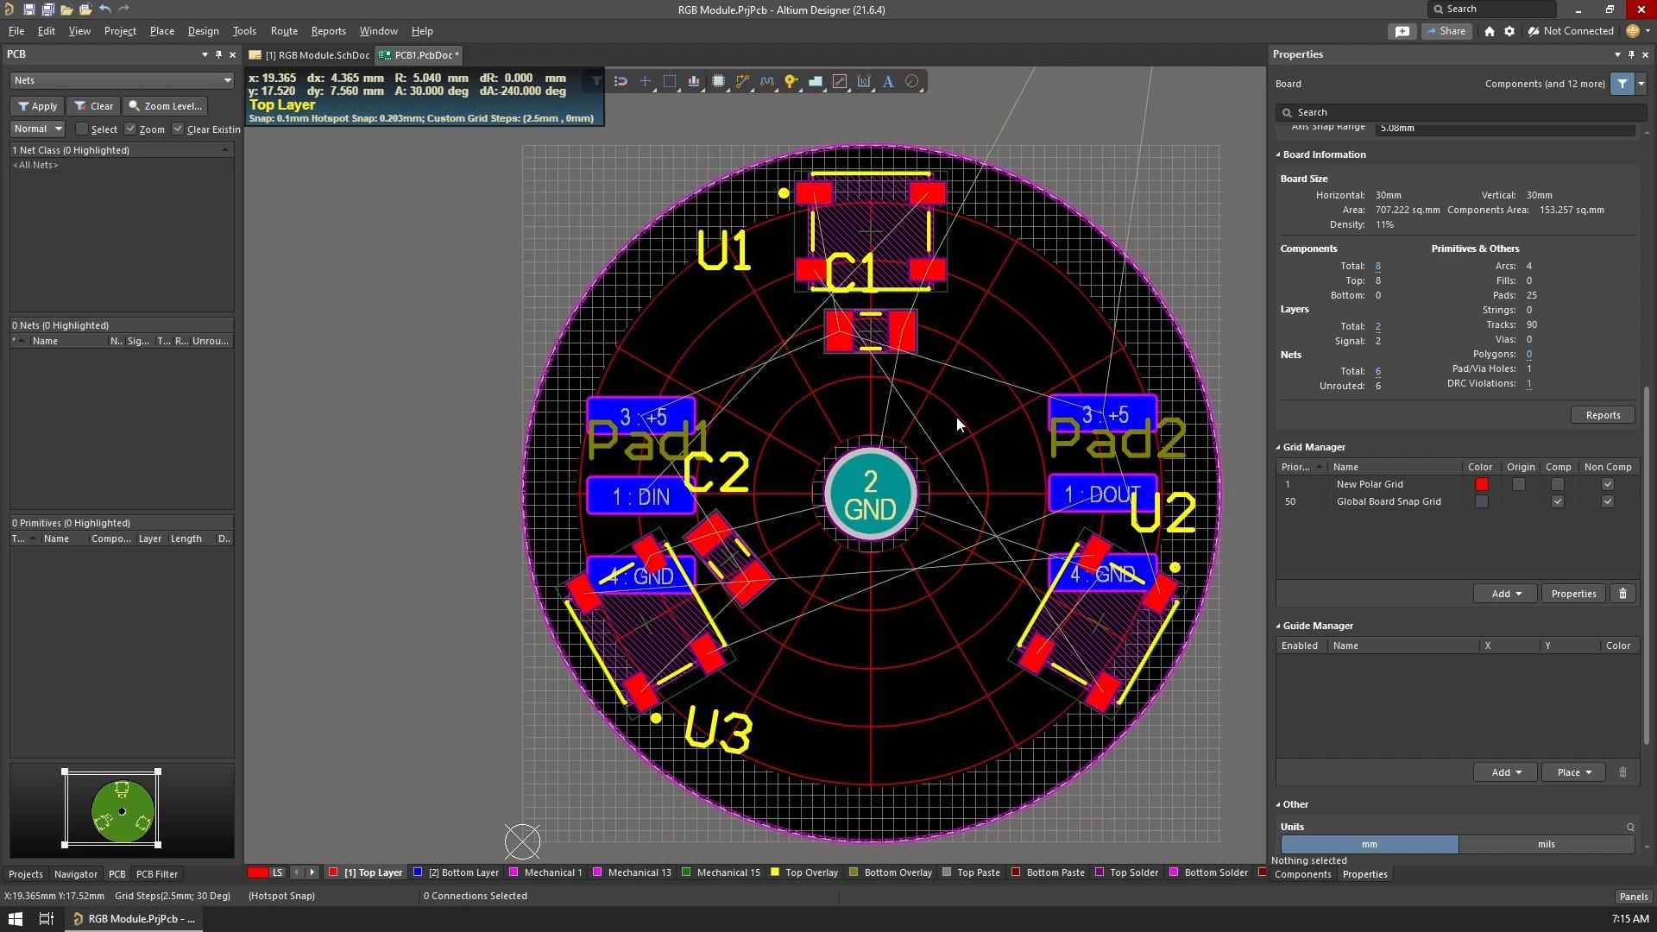Open the Add dropdown in Guide Manager
This screenshot has width=1657, height=932.
(x=1504, y=771)
